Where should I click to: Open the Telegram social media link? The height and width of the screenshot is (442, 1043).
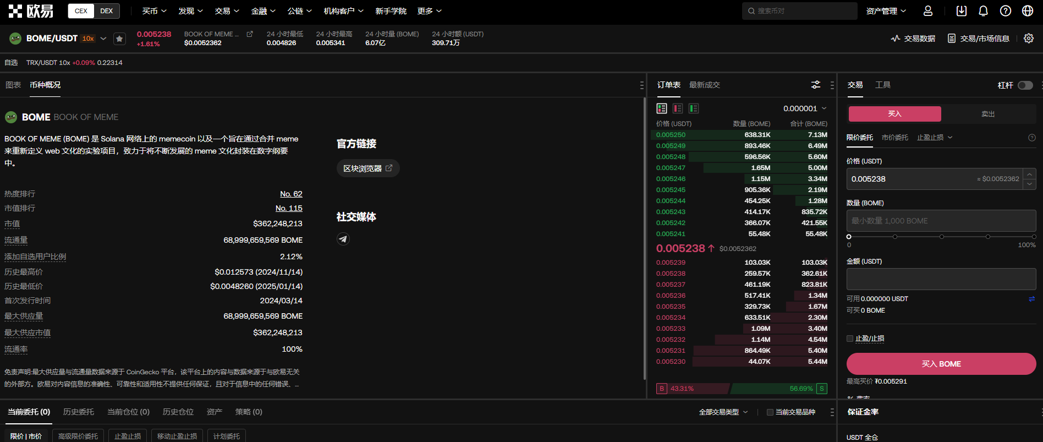[x=343, y=239]
